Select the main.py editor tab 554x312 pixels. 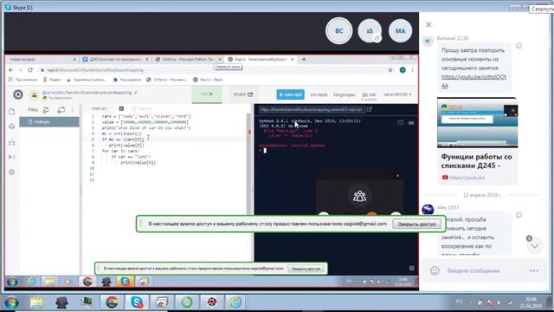pos(99,108)
